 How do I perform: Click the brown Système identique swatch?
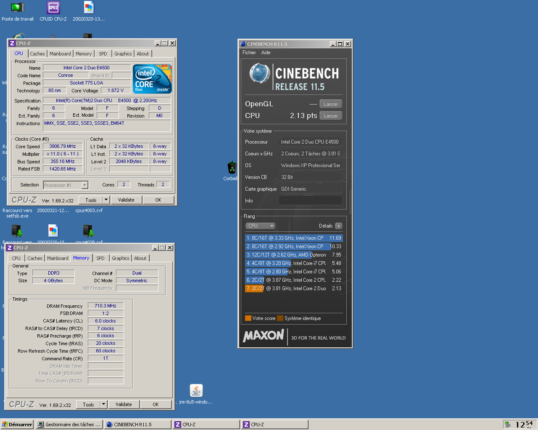tap(280, 318)
